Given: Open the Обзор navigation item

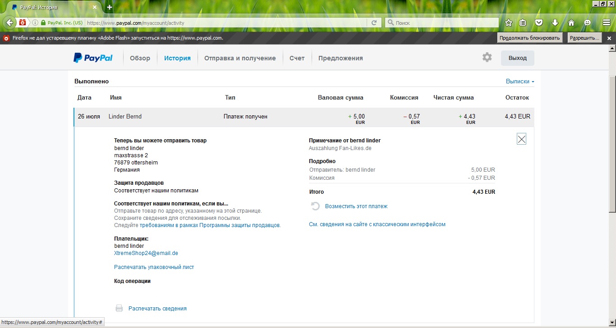Looking at the screenshot, I should coord(140,58).
